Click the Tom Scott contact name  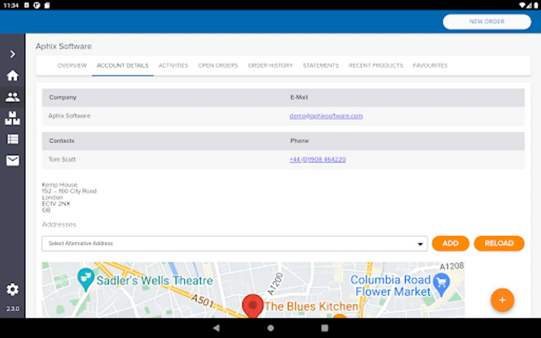pyautogui.click(x=62, y=160)
